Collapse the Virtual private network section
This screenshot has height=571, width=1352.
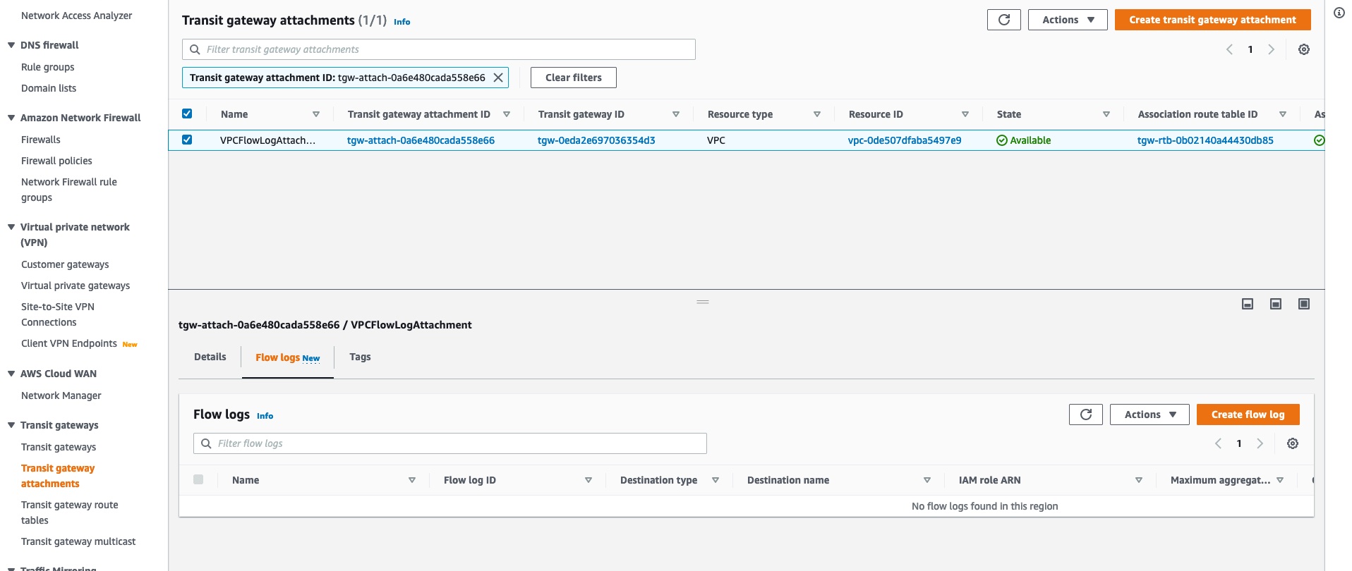point(11,227)
